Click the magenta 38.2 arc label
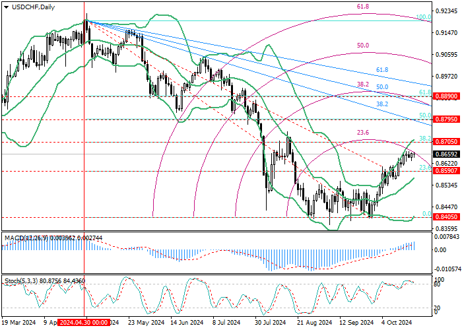462x330 pixels. (363, 84)
